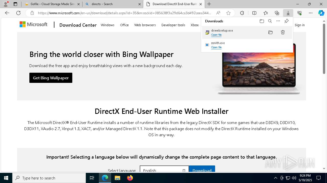The width and height of the screenshot is (327, 183).
Task: Close the directx Search tab
Action: point(139,4)
